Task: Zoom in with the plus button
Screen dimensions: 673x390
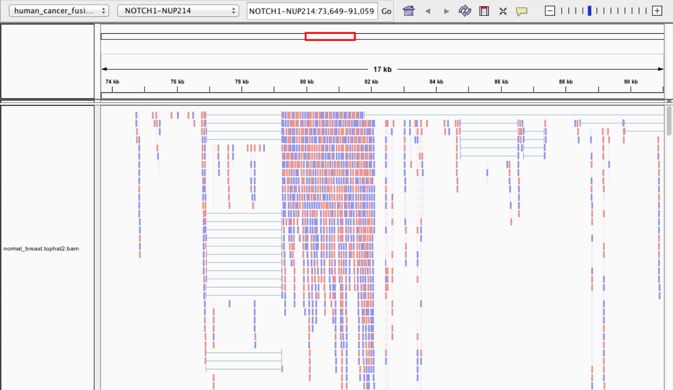Action: (657, 11)
